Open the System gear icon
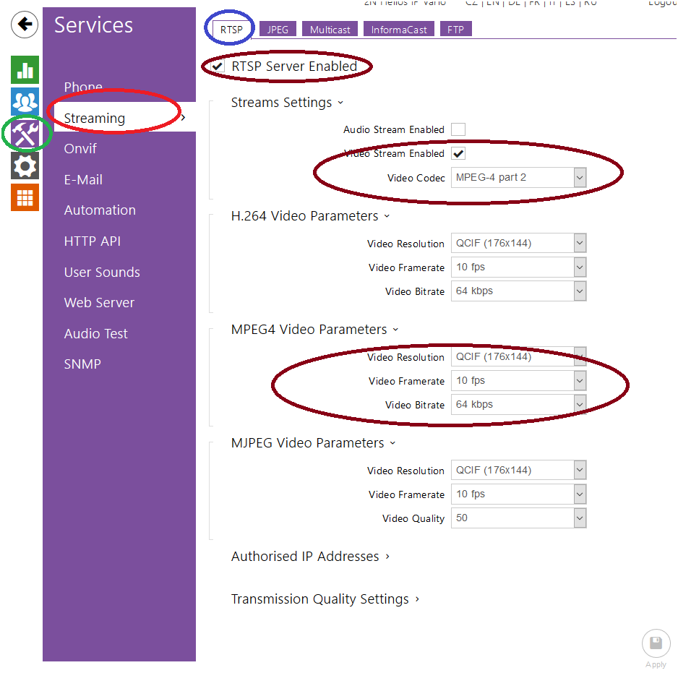678x673 pixels. tap(25, 166)
